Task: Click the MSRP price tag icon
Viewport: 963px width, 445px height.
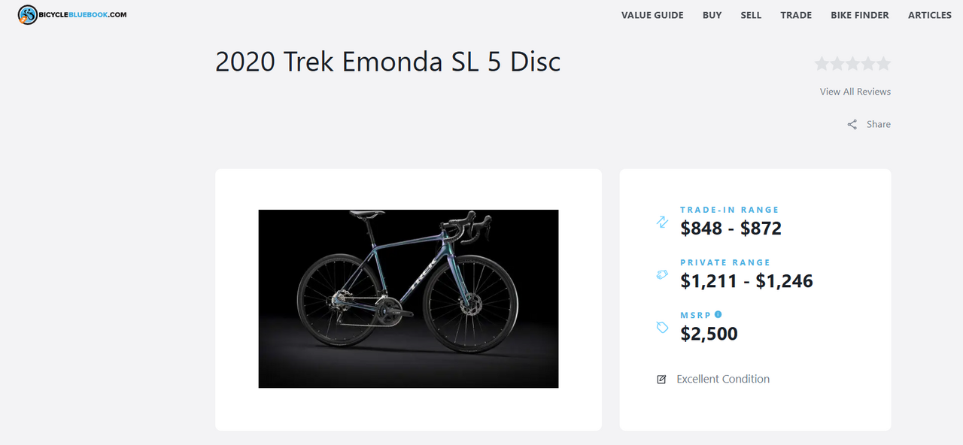Action: (662, 327)
